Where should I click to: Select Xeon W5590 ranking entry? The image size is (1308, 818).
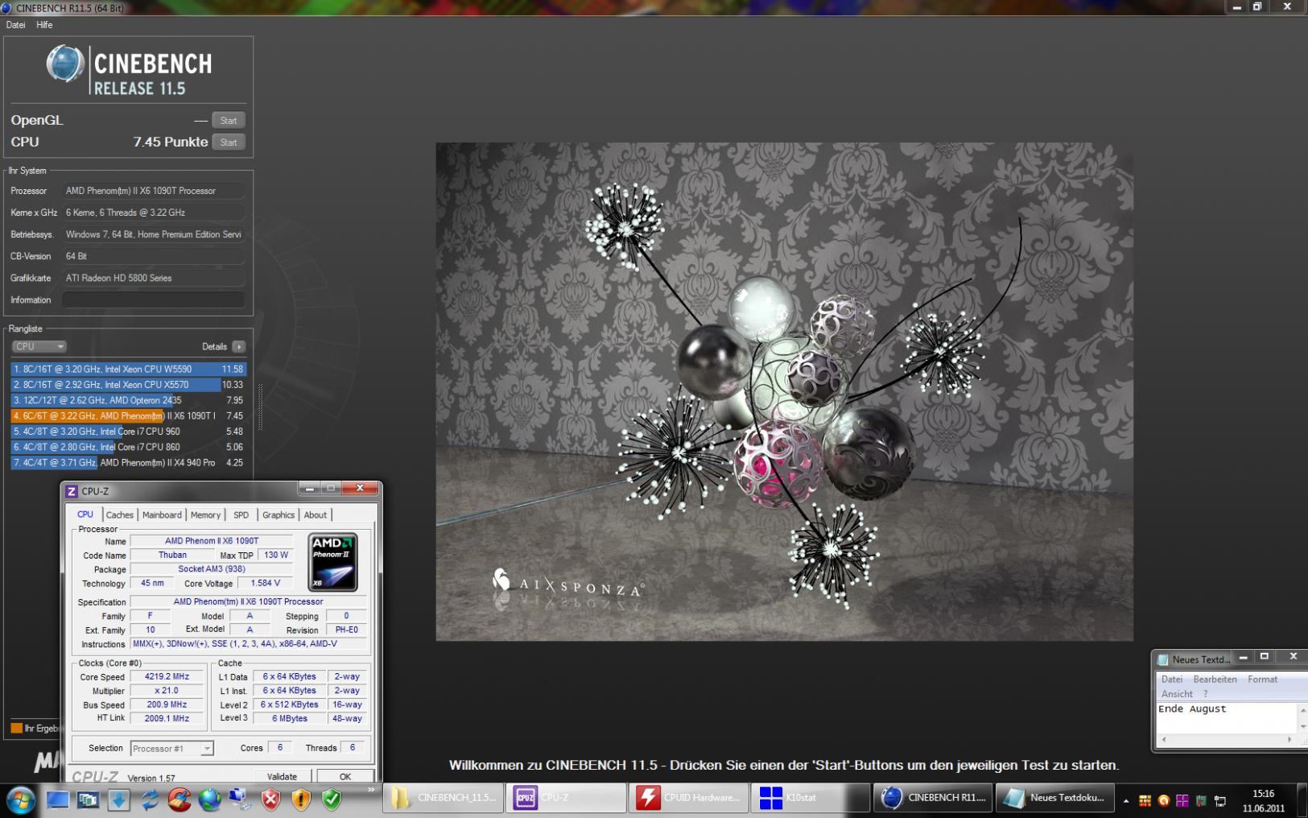click(x=129, y=369)
